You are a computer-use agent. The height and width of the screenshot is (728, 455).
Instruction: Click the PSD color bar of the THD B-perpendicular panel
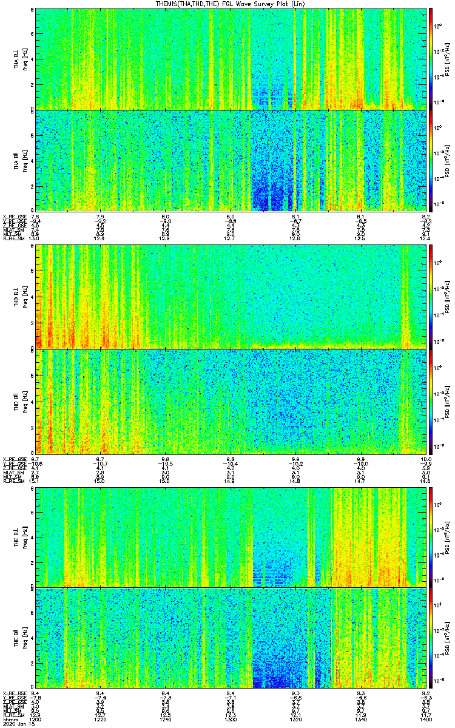tap(431, 297)
